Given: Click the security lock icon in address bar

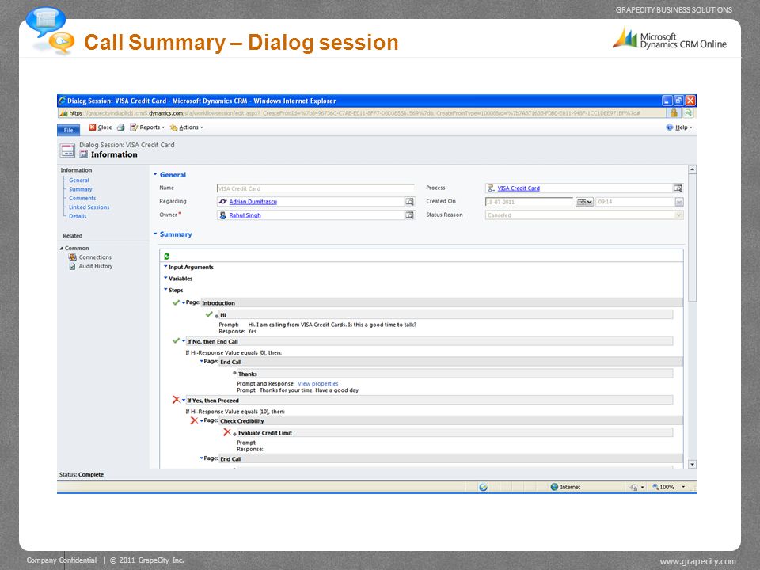Looking at the screenshot, I should coord(674,113).
